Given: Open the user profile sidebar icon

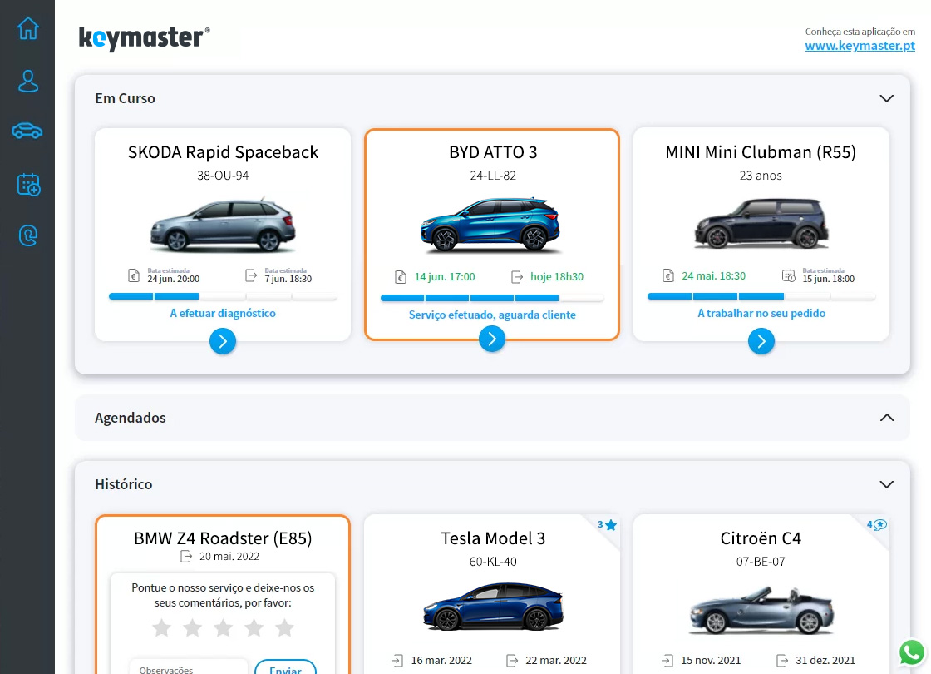Looking at the screenshot, I should pos(28,82).
